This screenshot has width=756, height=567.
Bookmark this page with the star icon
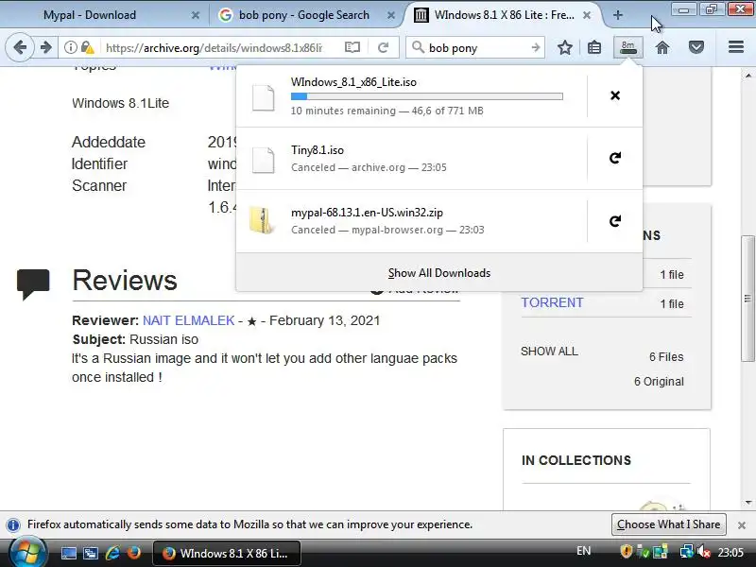[564, 47]
